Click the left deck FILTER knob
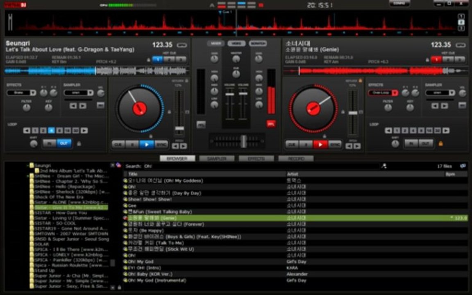Image resolution: width=472 pixels, height=295 pixels. pos(27,108)
